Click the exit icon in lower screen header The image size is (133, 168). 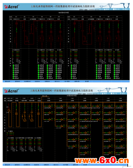(121, 94)
